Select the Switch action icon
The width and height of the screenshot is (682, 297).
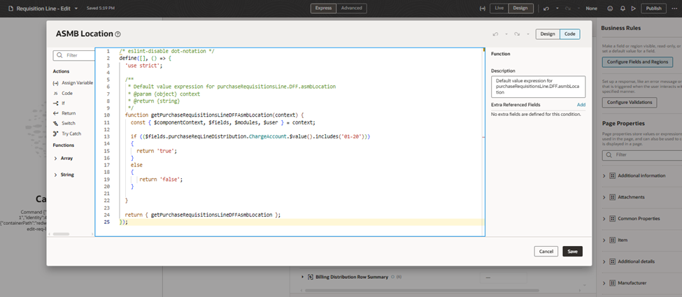(55, 123)
